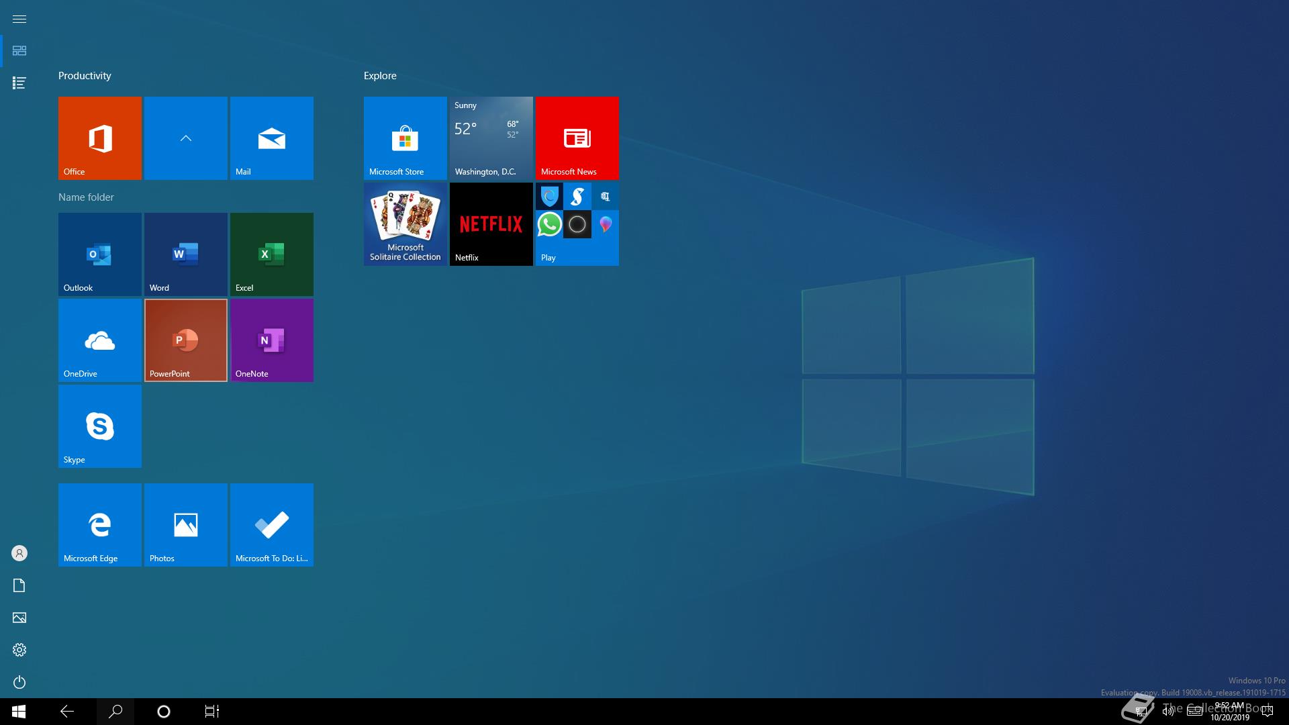Launch the Skype tile
This screenshot has width=1289, height=725.
(100, 426)
